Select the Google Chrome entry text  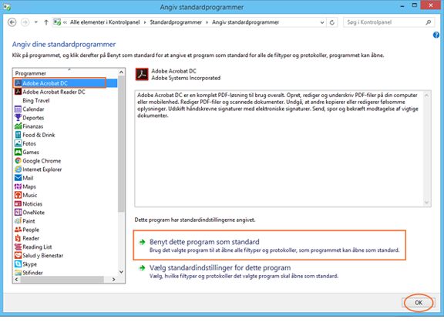42,161
